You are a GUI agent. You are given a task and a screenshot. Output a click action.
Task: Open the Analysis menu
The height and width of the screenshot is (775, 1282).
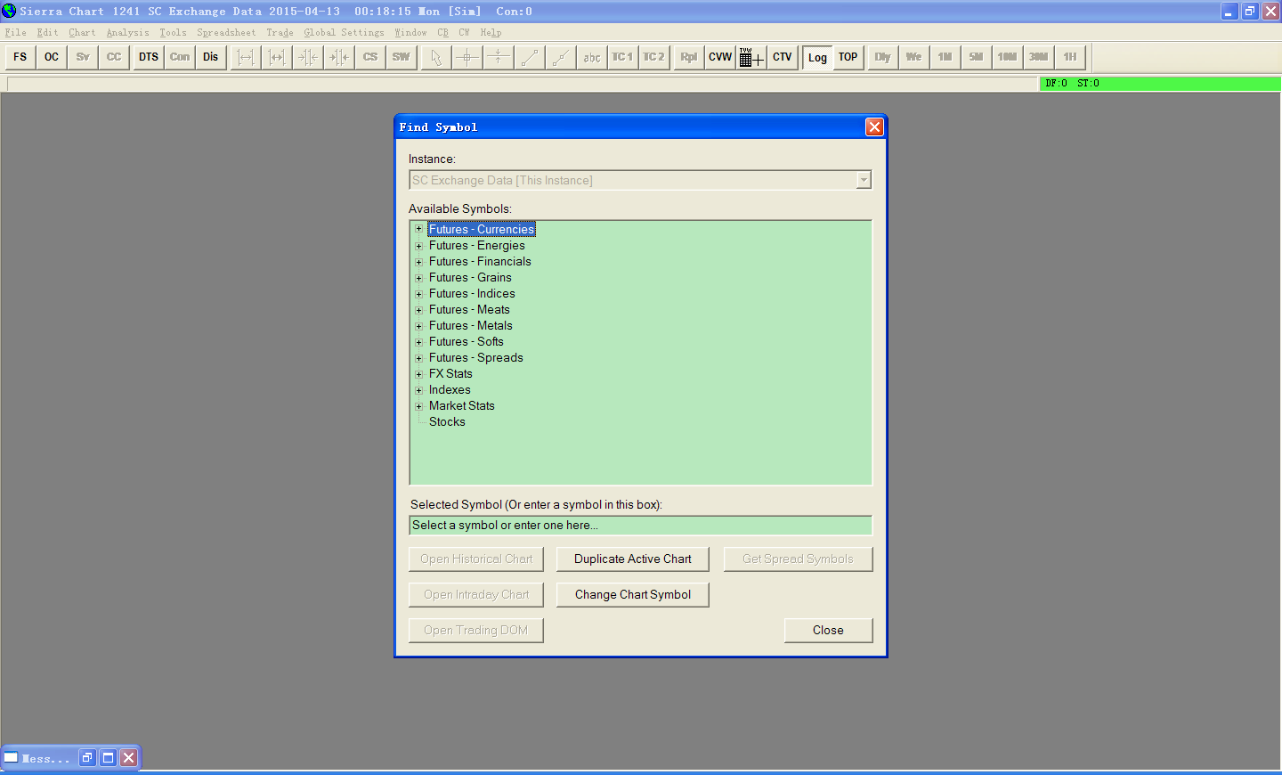point(128,32)
